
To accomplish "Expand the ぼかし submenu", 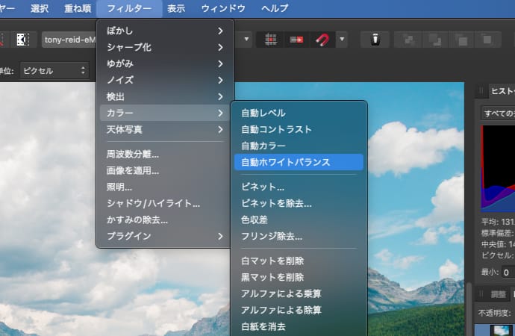I will click(x=165, y=31).
